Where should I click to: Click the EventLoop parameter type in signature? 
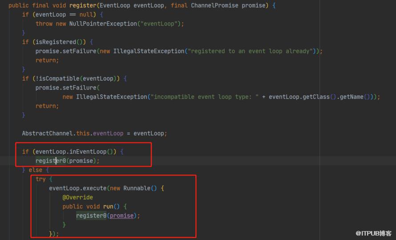click(x=115, y=5)
